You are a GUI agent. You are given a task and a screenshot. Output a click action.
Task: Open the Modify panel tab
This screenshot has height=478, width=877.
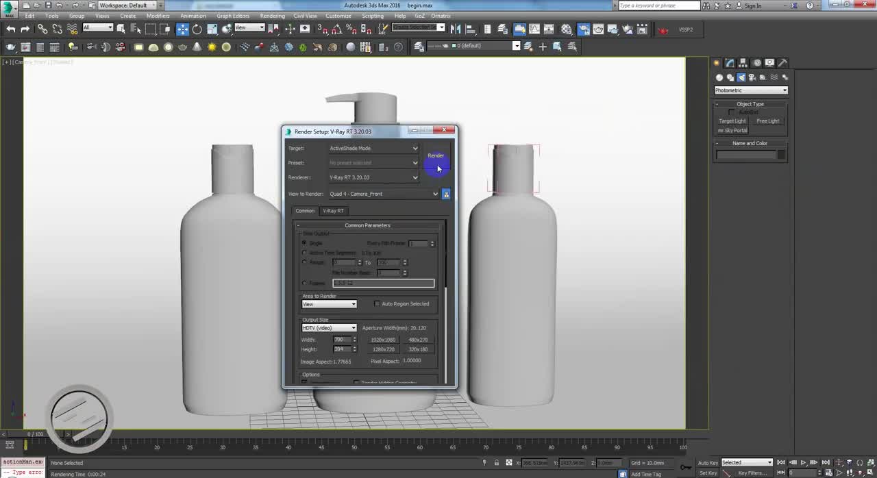point(730,63)
